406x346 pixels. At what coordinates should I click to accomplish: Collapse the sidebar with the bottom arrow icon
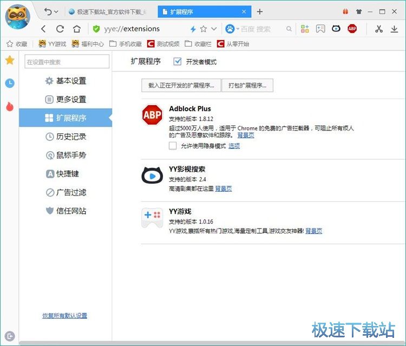pyautogui.click(x=10, y=336)
